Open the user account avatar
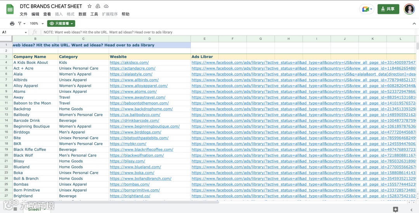This screenshot has width=419, height=213. tap(409, 9)
